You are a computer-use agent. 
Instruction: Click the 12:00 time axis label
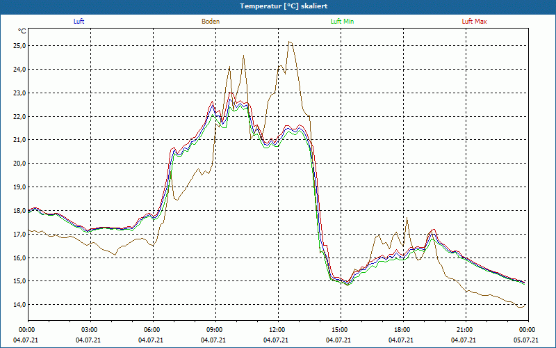click(278, 330)
